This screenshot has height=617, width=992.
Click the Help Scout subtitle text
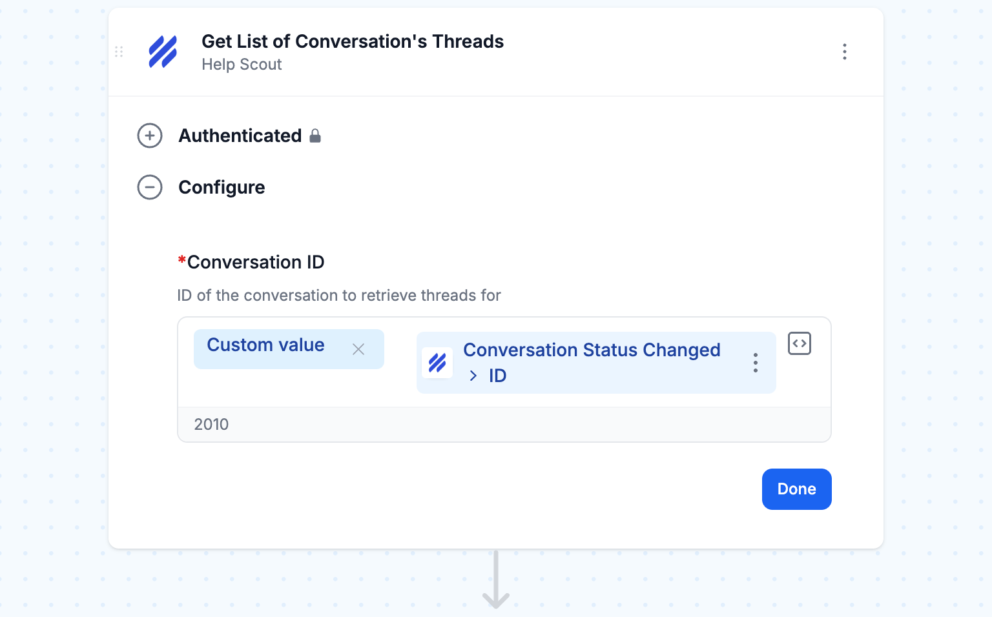[242, 65]
